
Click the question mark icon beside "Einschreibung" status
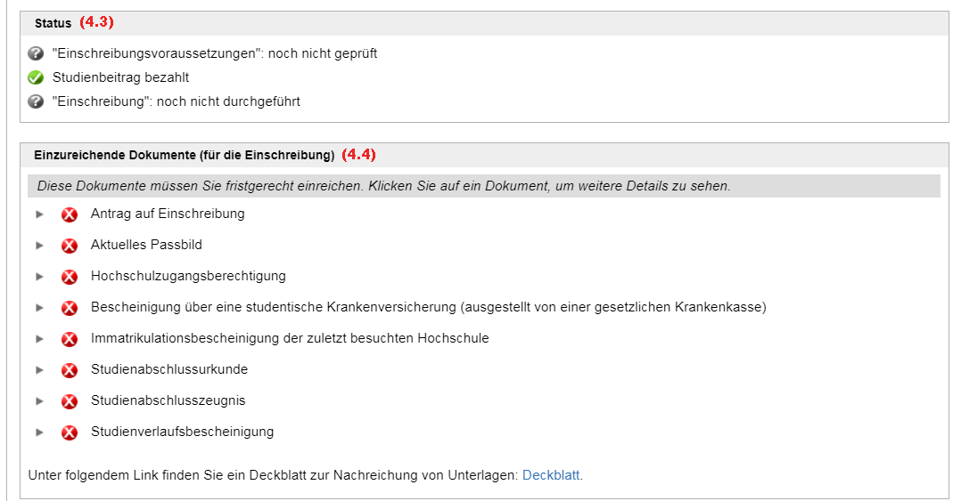36,101
